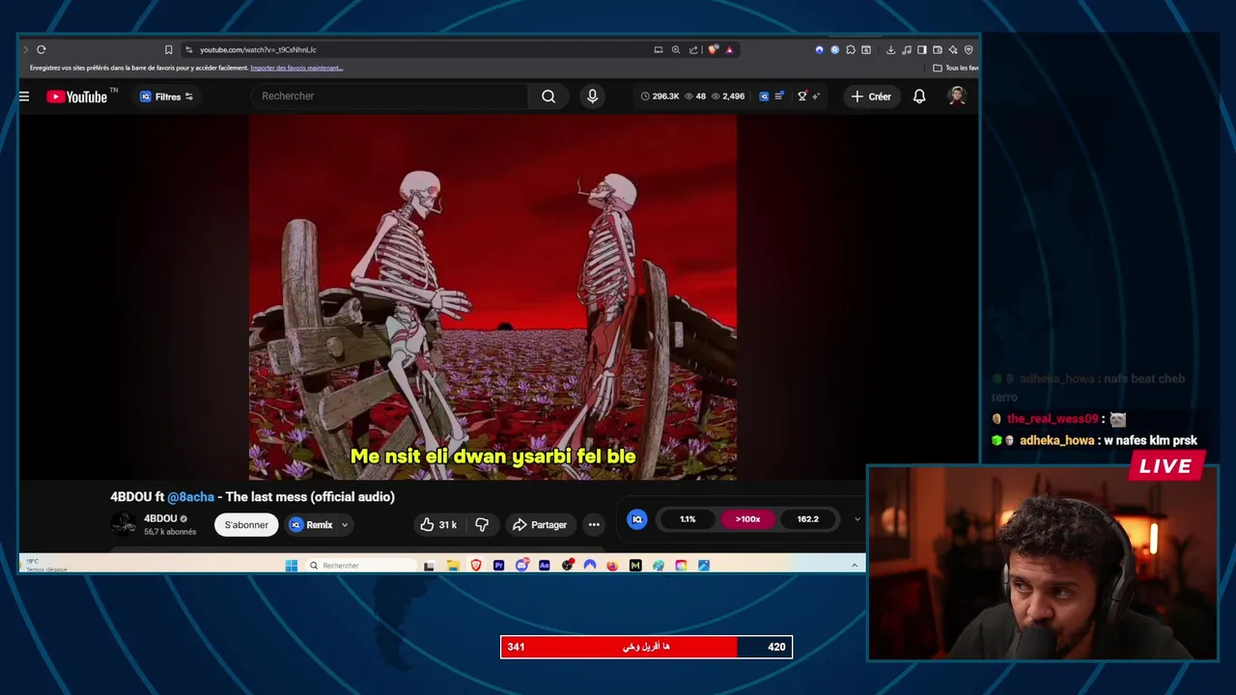Click chat username the_real_wess09
This screenshot has width=1236, height=695.
[1052, 419]
